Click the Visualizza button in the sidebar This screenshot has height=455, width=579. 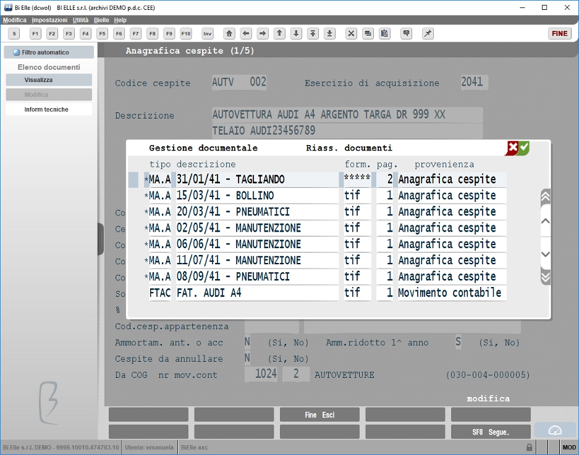tap(49, 80)
